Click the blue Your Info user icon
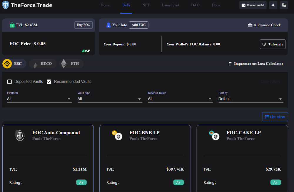This screenshot has width=294, height=192. [x=108, y=25]
